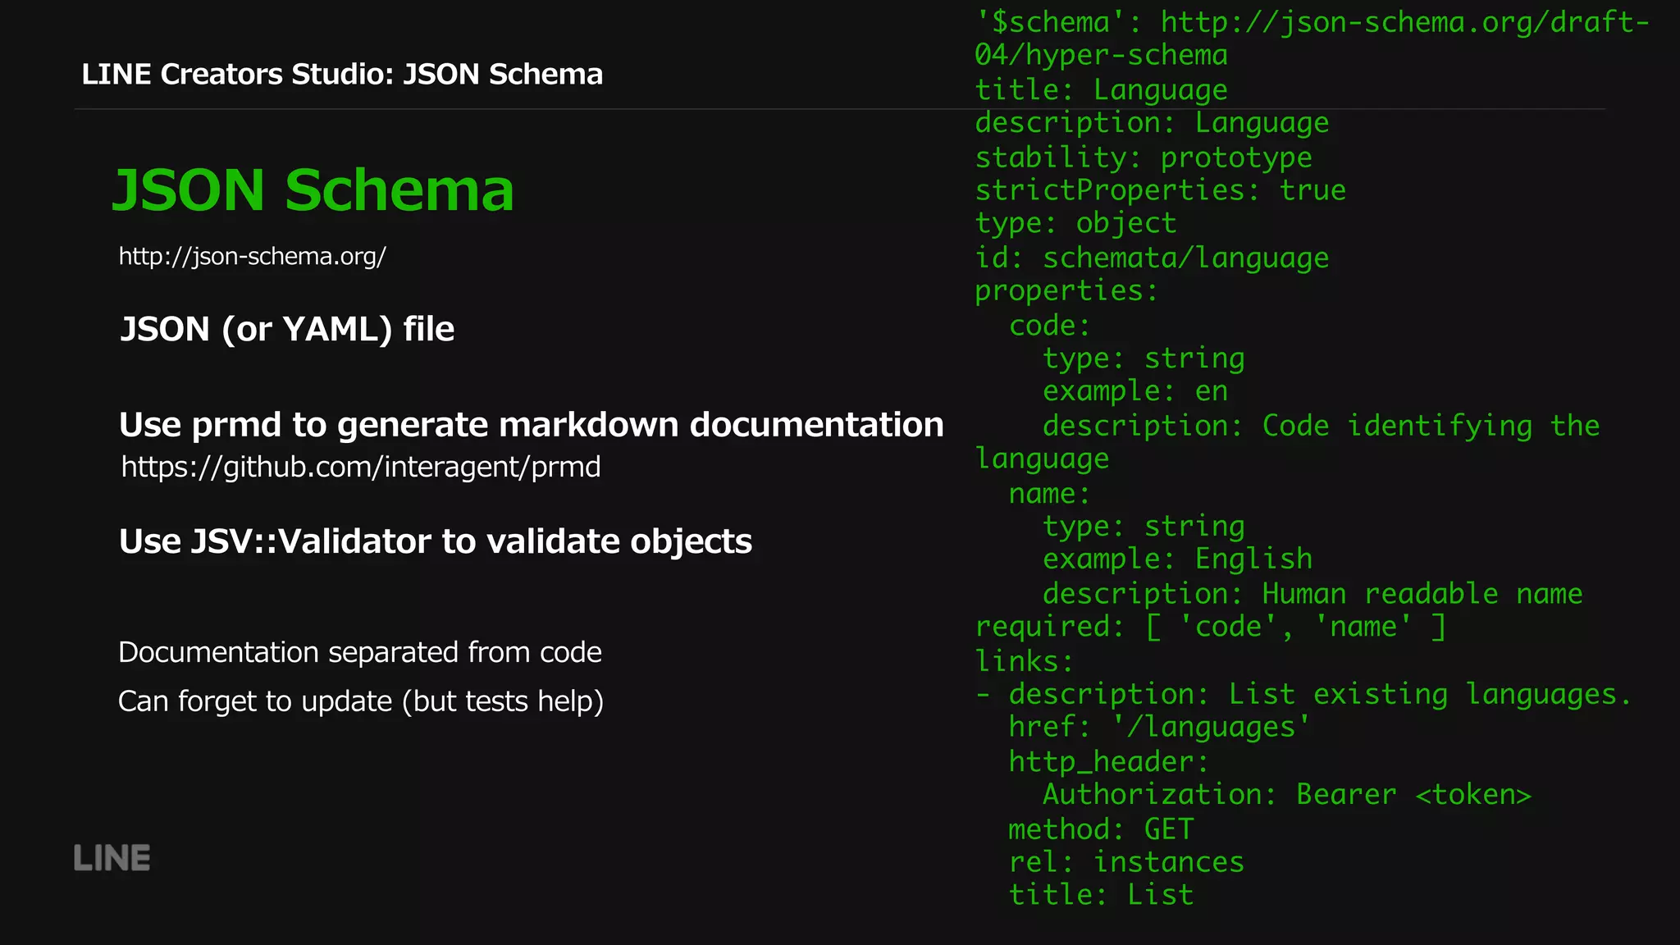1680x945 pixels.
Task: Select the slide title 'LINE Creators Studio: JSON Schema'
Action: 342,75
